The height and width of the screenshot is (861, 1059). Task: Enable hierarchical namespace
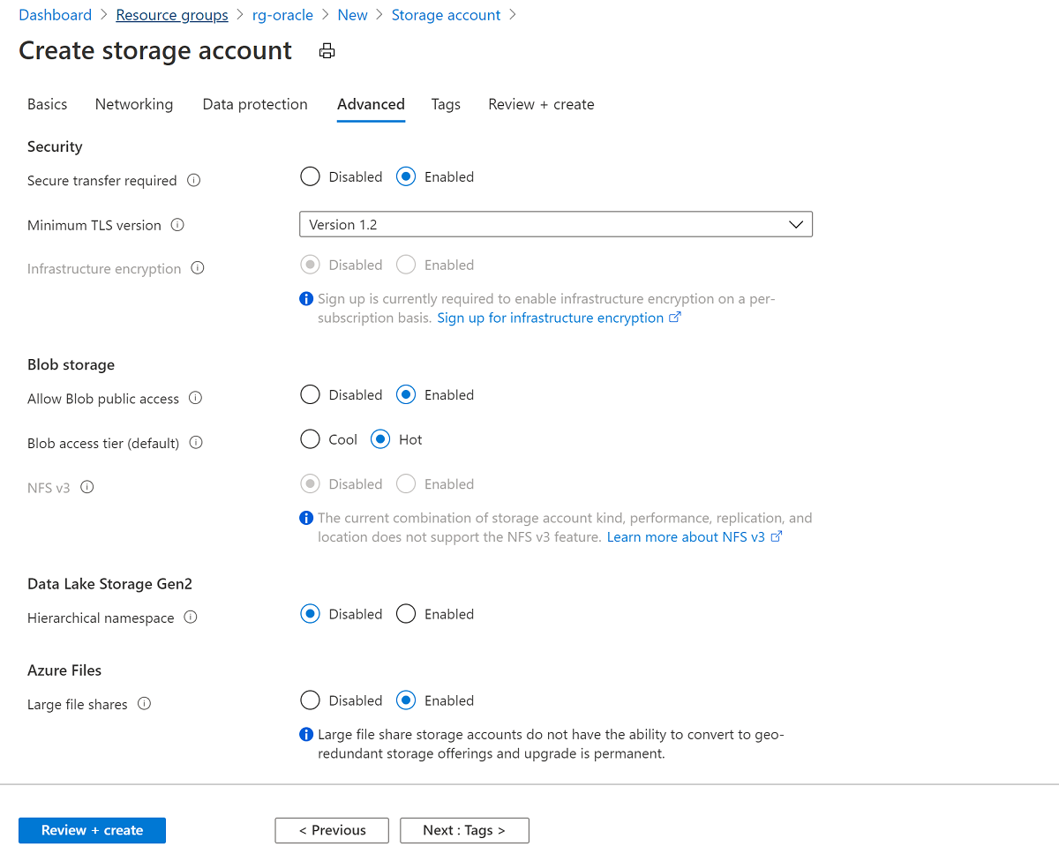(405, 613)
